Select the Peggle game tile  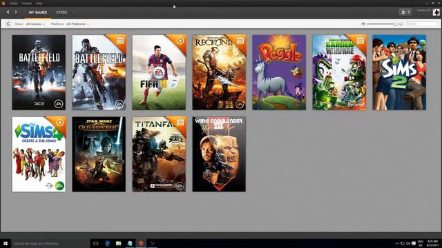[x=279, y=72]
